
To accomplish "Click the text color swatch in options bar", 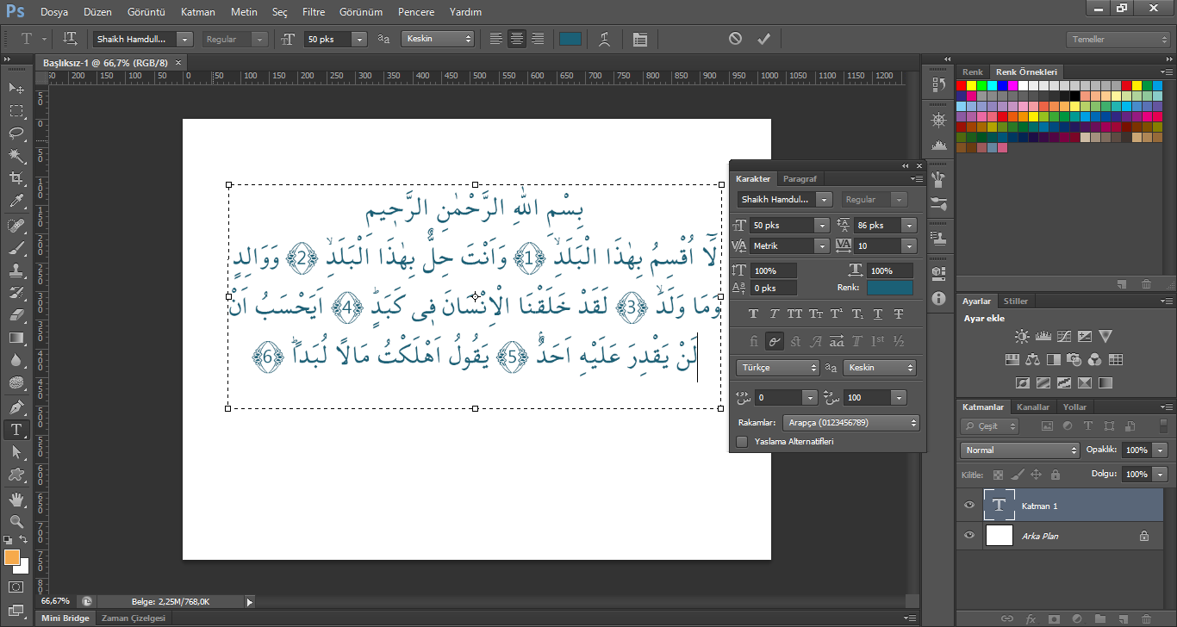I will [570, 39].
